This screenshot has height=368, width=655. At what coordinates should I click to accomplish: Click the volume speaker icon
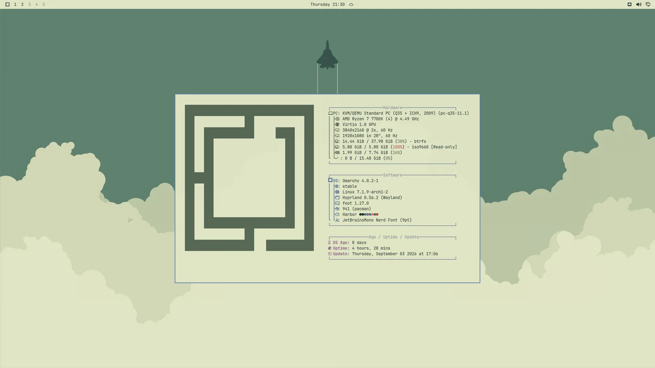coord(638,4)
